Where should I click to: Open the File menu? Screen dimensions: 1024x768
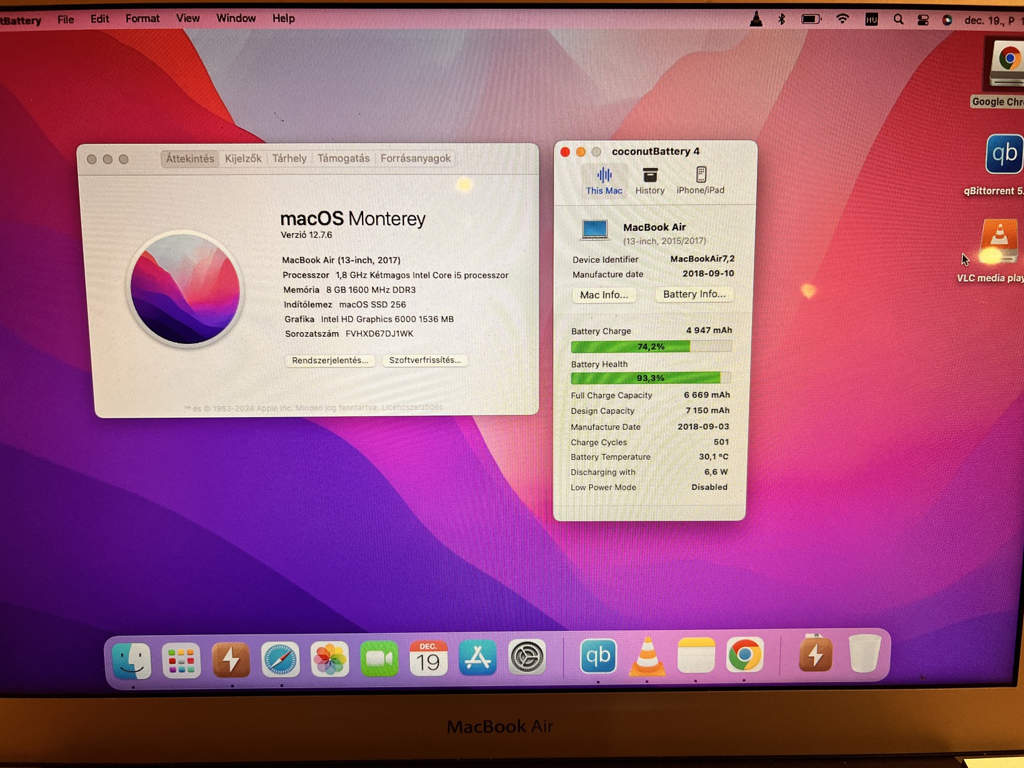pos(66,20)
